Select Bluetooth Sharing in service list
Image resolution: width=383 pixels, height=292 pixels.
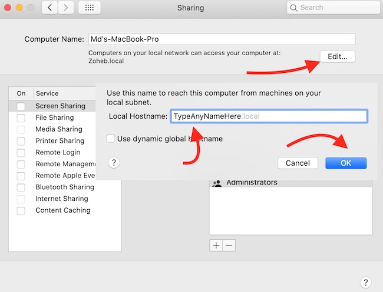click(64, 187)
